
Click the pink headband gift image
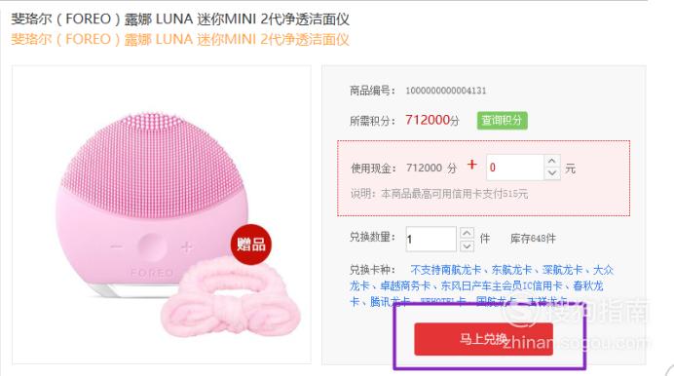pos(231,301)
